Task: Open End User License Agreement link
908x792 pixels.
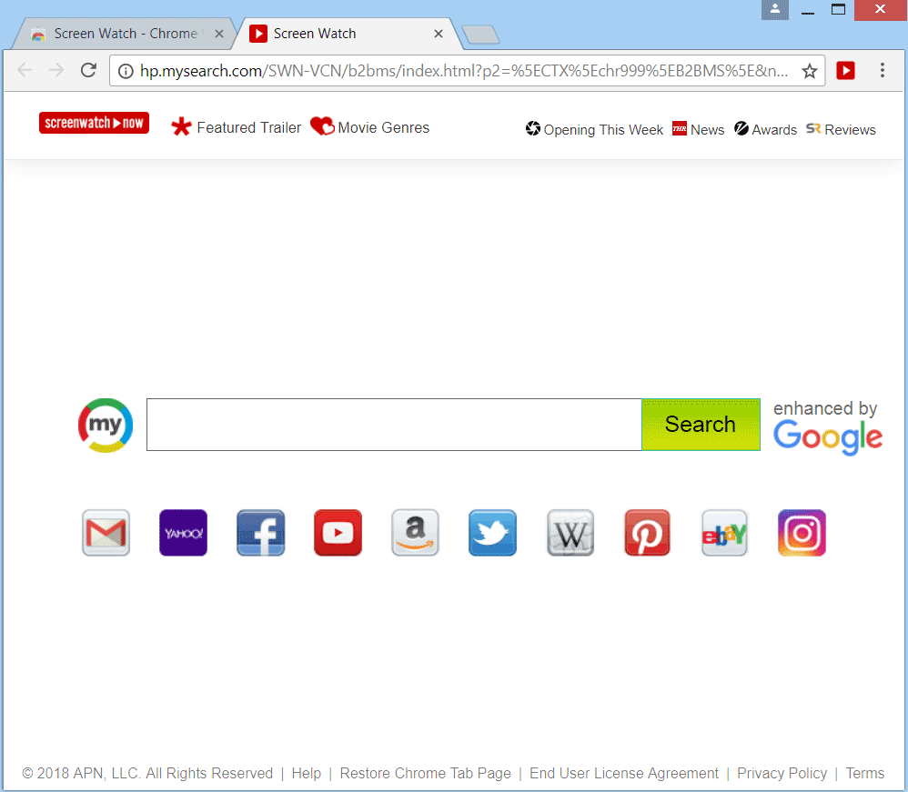Action: [x=623, y=773]
